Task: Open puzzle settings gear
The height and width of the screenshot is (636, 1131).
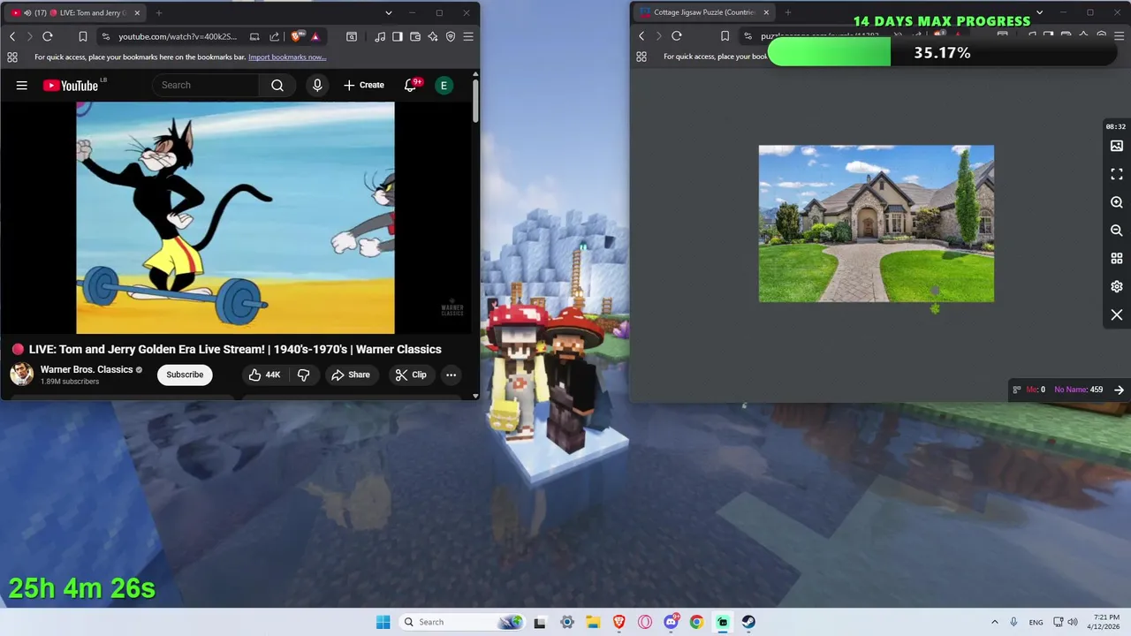Action: point(1117,287)
